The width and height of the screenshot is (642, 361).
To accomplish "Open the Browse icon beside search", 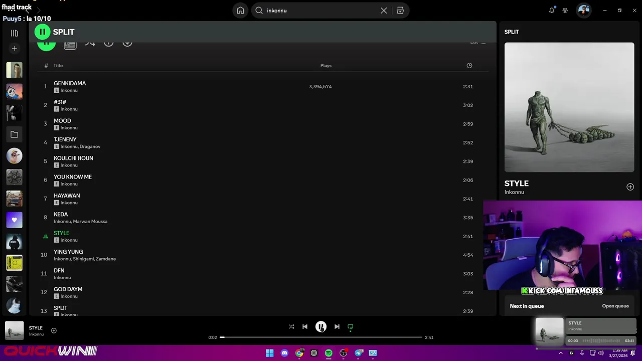I will pyautogui.click(x=400, y=10).
